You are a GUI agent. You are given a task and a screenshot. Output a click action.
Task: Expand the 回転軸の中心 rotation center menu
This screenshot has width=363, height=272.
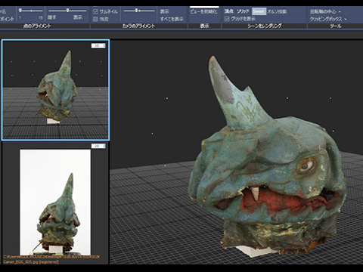click(x=325, y=11)
